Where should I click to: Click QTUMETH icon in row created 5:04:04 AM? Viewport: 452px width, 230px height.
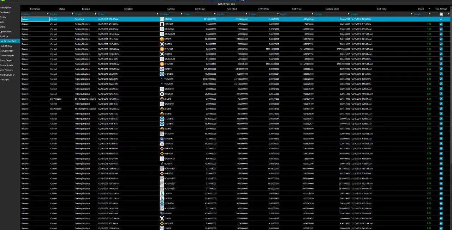pos(162,89)
